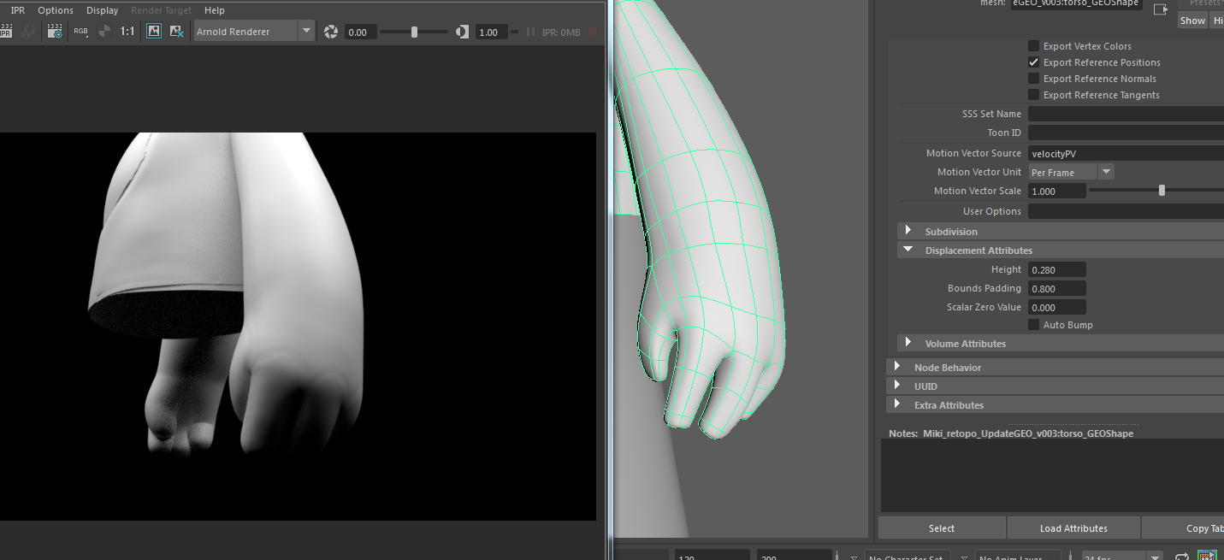
Task: Open the Display menu
Action: coord(102,10)
